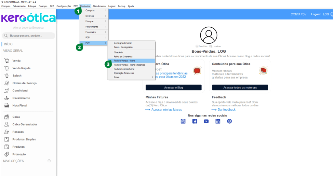Open the Compras menu in the menu bar
The image size is (333, 176).
[6, 6]
